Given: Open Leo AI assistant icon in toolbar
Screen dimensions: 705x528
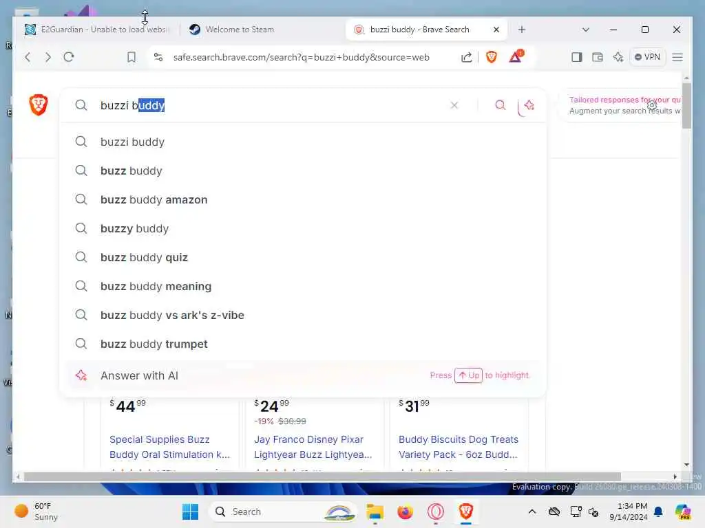Looking at the screenshot, I should point(618,57).
